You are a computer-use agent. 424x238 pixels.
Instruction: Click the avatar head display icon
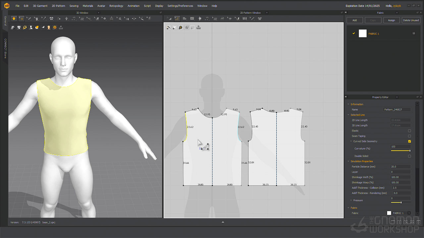[x=49, y=27]
